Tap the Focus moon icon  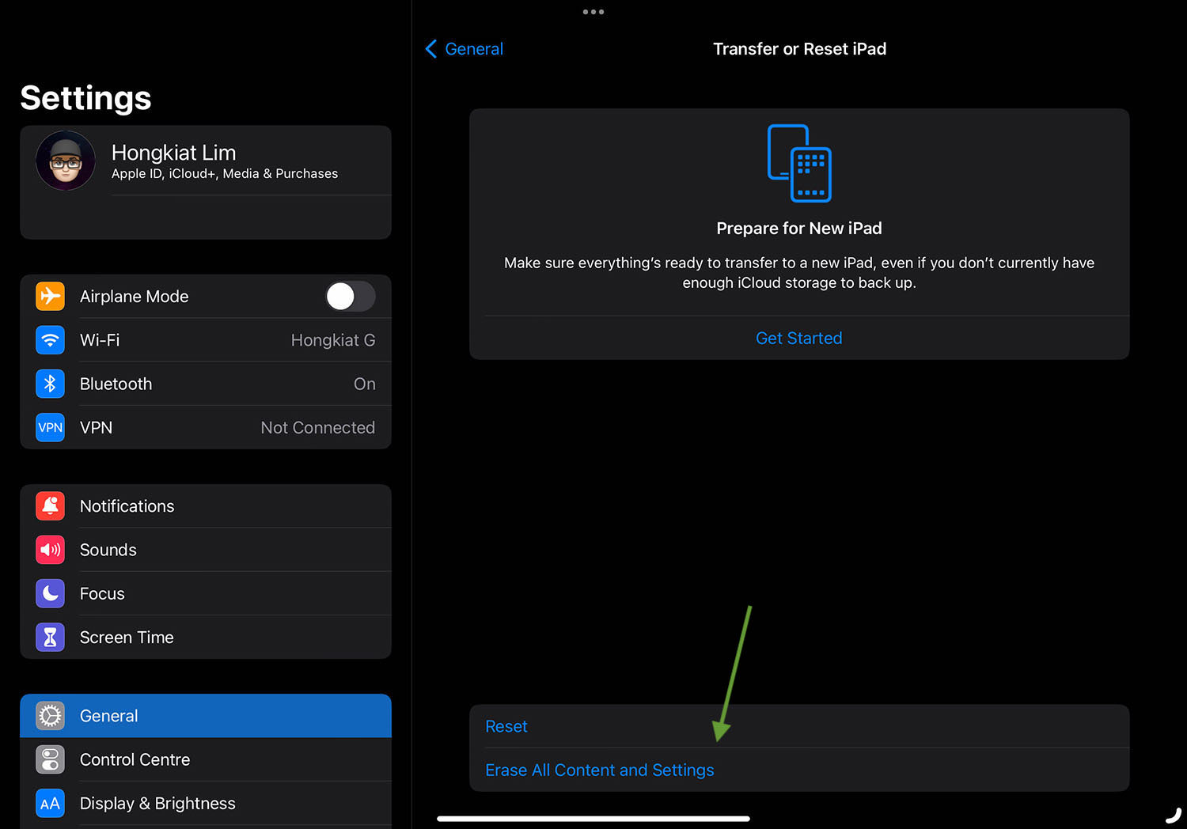(50, 593)
